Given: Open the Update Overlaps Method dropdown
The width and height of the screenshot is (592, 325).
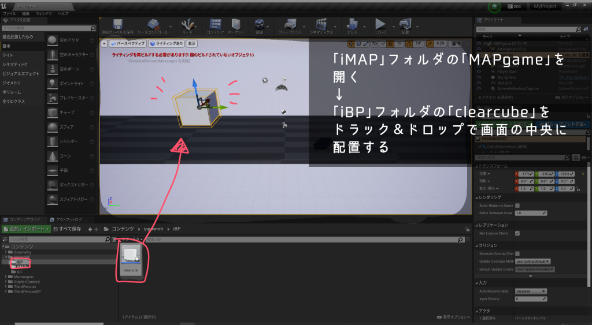Looking at the screenshot, I should [533, 262].
